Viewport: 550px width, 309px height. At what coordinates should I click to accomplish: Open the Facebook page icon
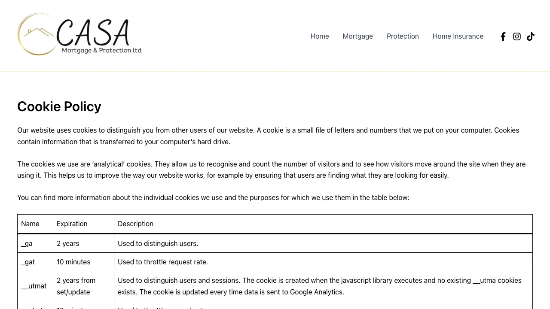point(503,36)
